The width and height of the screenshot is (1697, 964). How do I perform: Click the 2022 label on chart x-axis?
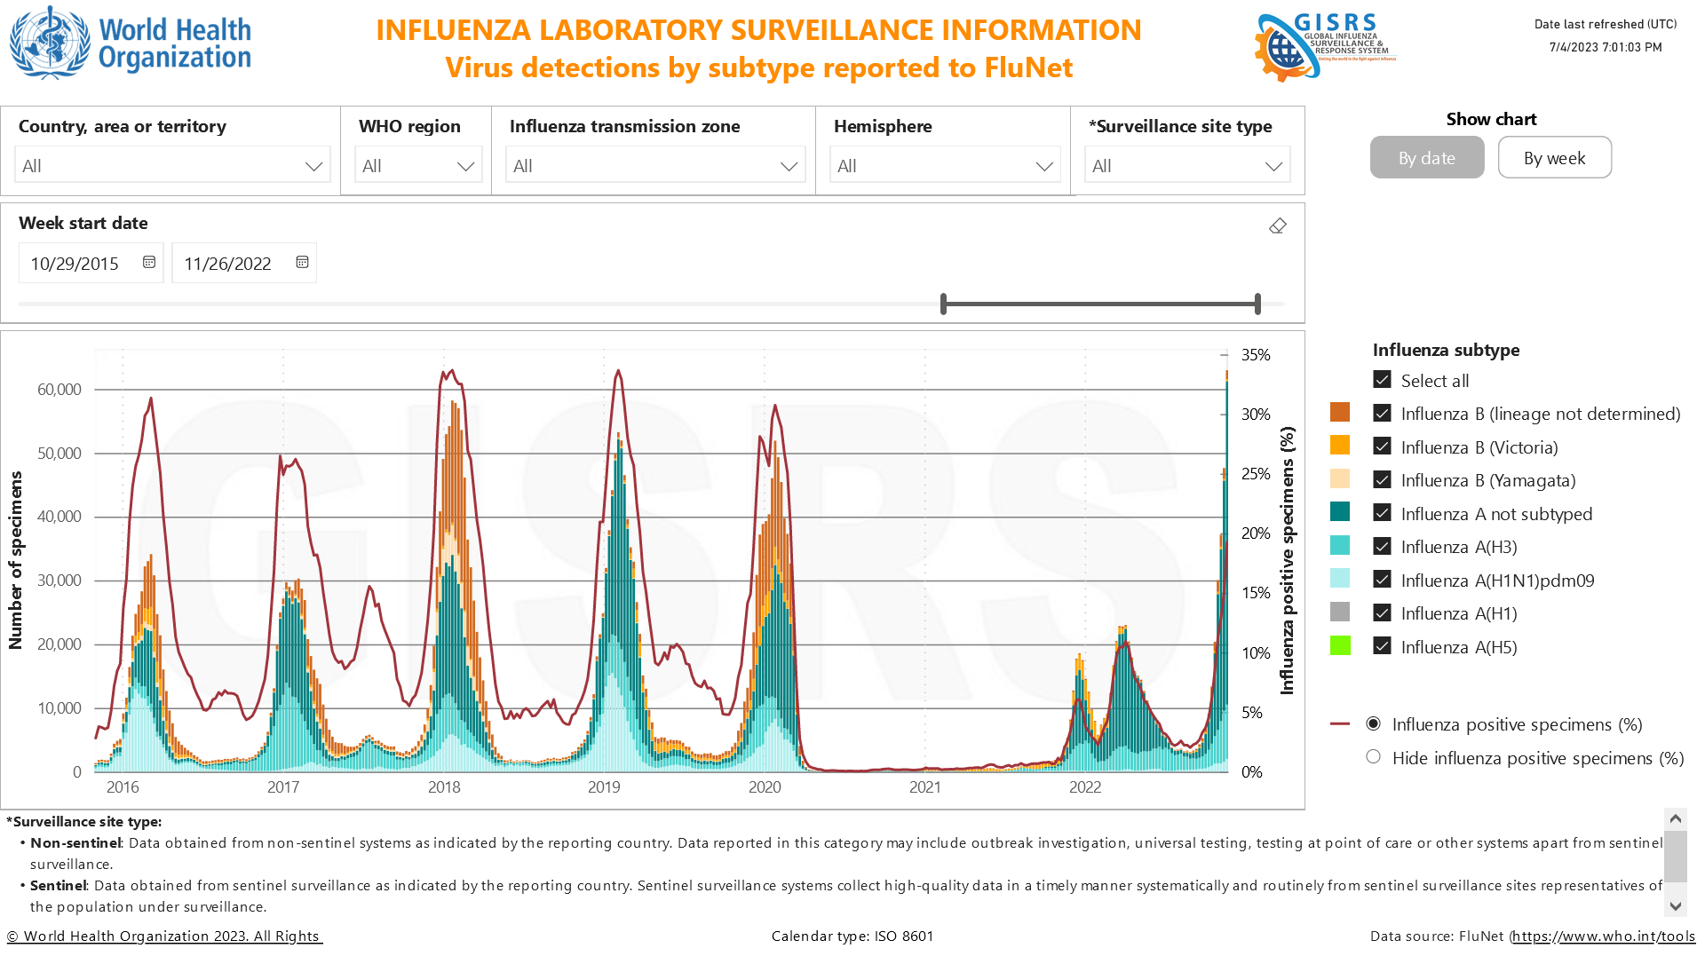(1085, 787)
